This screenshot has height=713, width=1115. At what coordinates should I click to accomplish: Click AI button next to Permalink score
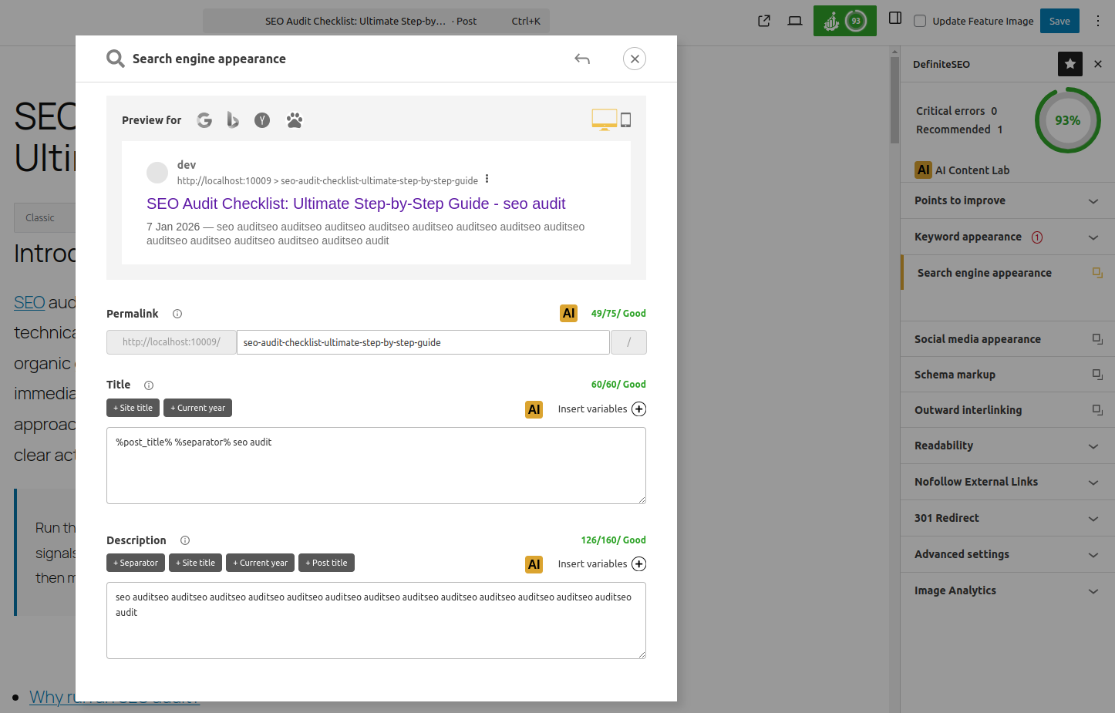coord(568,314)
